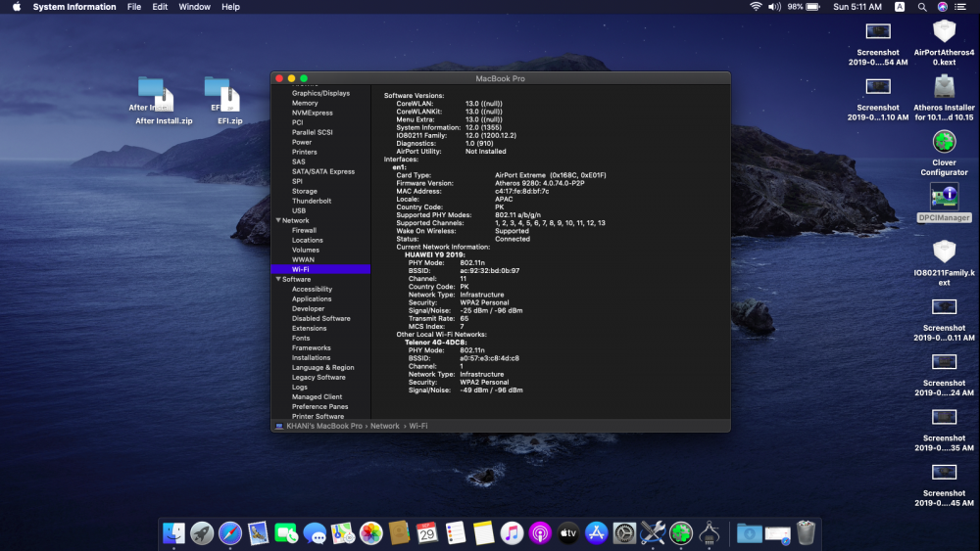This screenshot has width=980, height=551.
Task: Open the Apple menu
Action: tap(17, 7)
